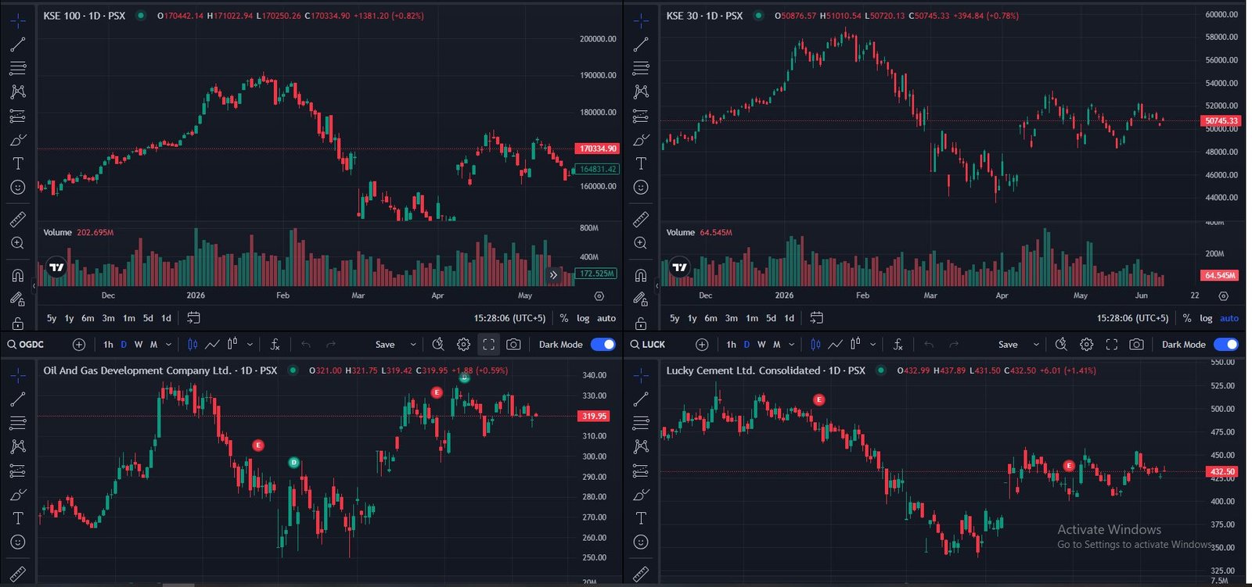Screen dimensions: 1252x587
Task: Click fullscreen icon in LUCK toolbar
Action: click(1111, 344)
